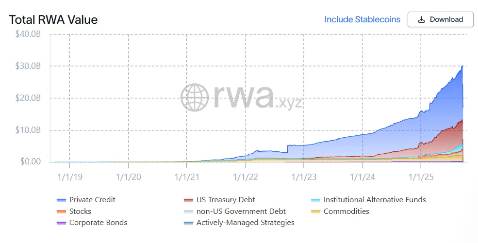Toggle non-US Government Debt legend icon
The height and width of the screenshot is (243, 478).
pyautogui.click(x=188, y=211)
